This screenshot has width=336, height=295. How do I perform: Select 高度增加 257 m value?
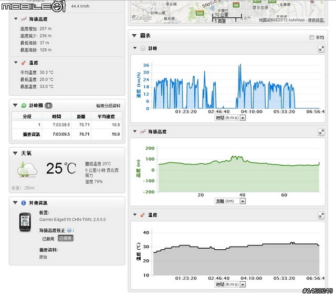(x=46, y=29)
